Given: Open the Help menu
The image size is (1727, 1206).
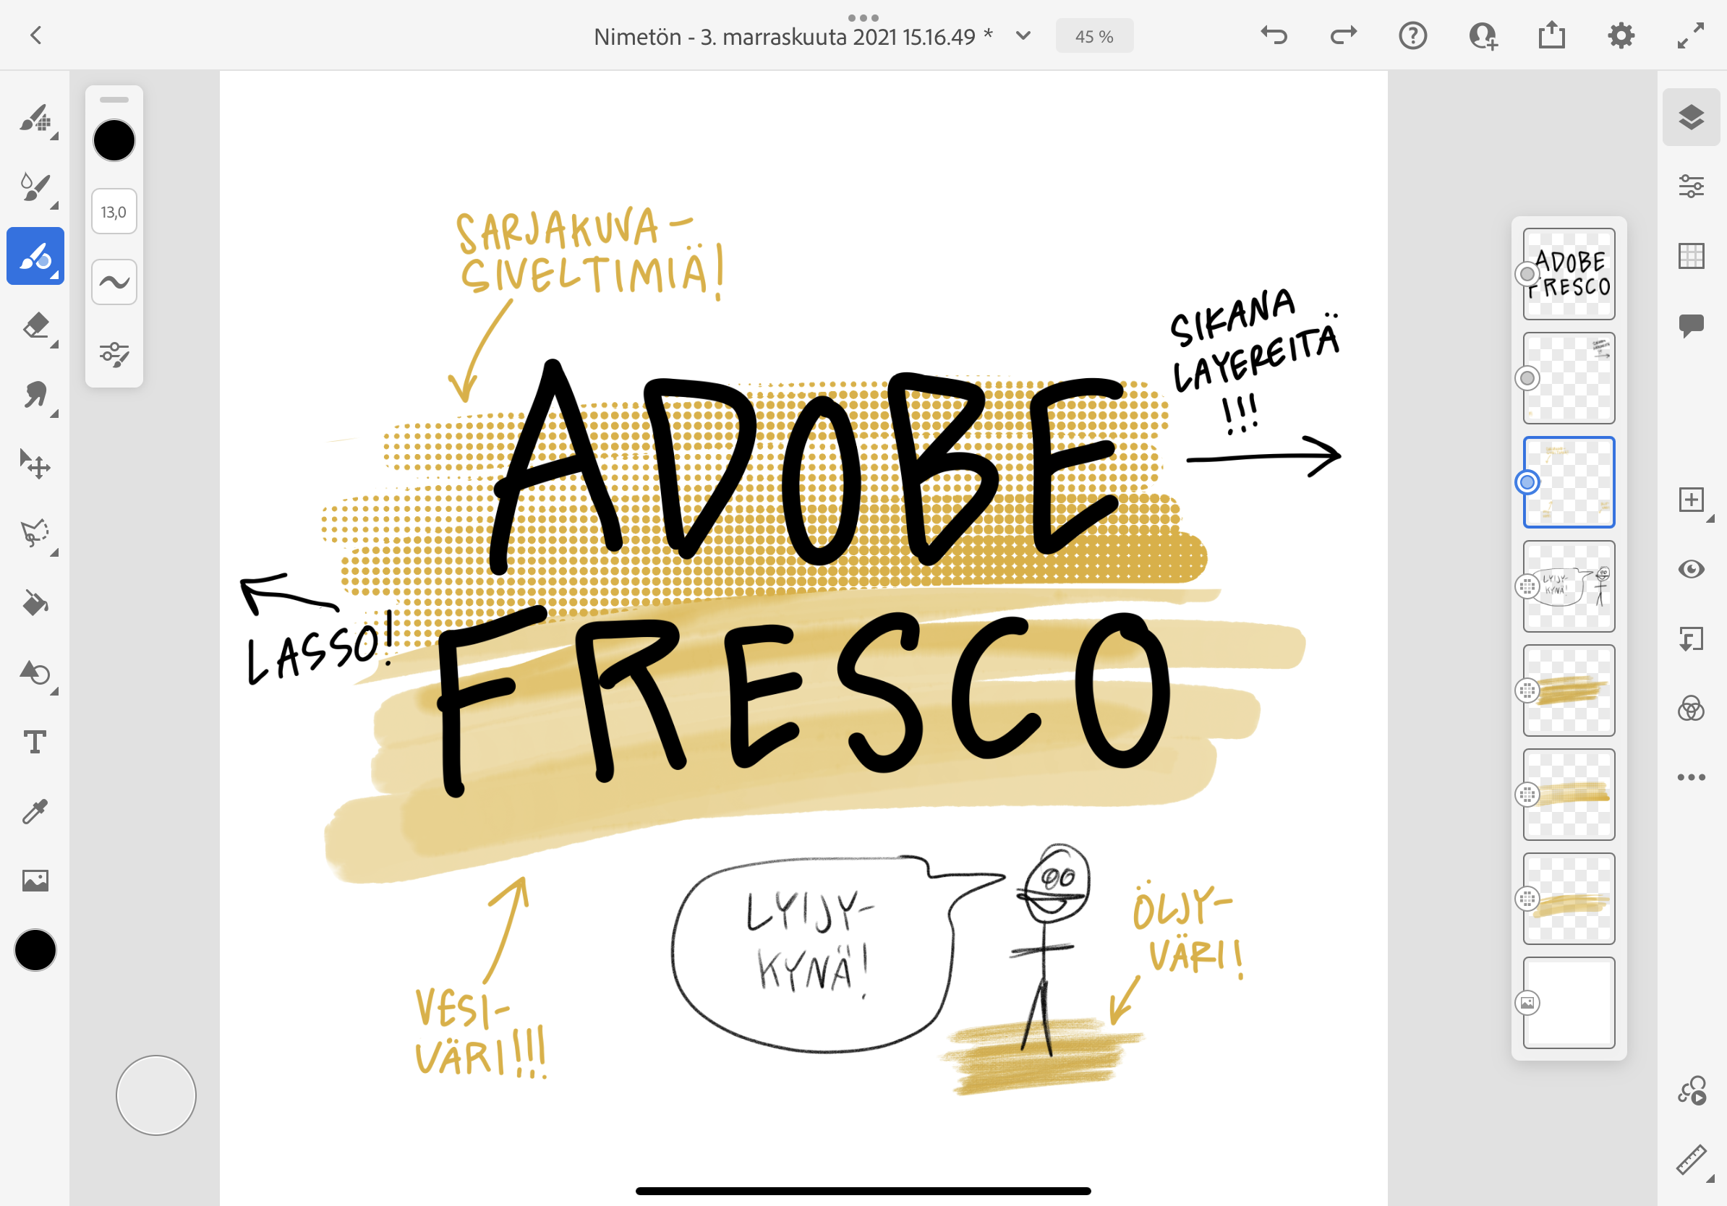Looking at the screenshot, I should pos(1413,35).
